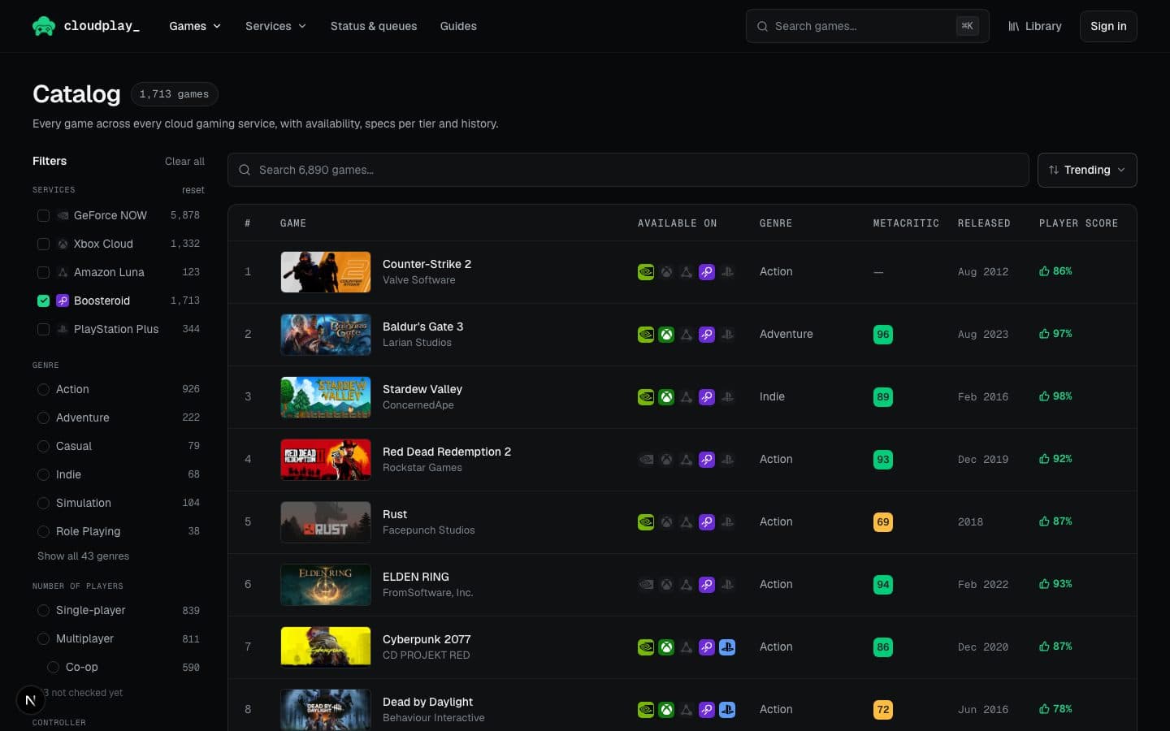
Task: Click Xbox icon in Baldur's Gate 3 row
Action: click(x=666, y=335)
